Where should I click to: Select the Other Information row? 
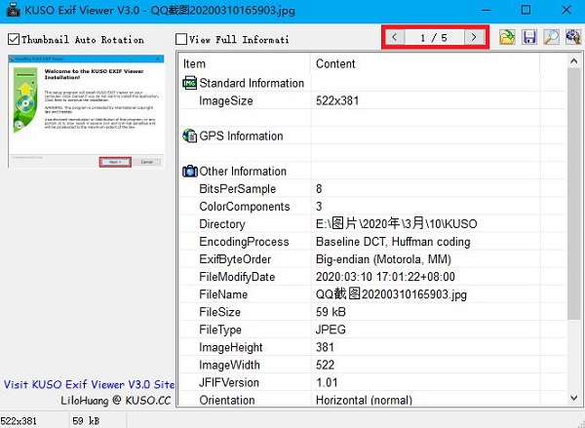click(x=372, y=171)
